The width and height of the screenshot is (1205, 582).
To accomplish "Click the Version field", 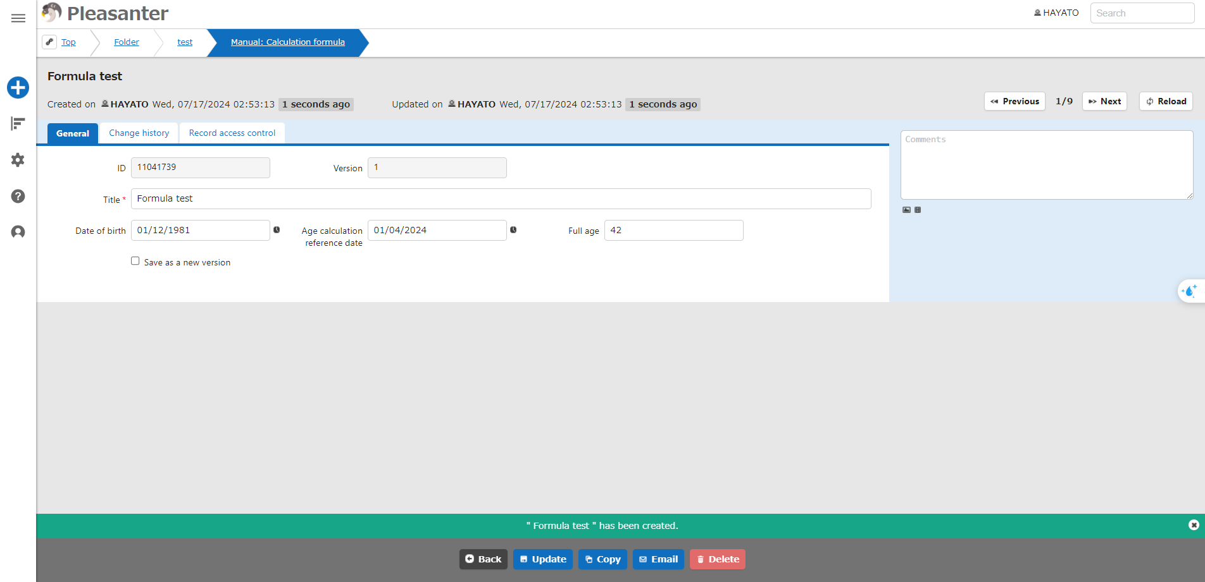I will [x=437, y=167].
